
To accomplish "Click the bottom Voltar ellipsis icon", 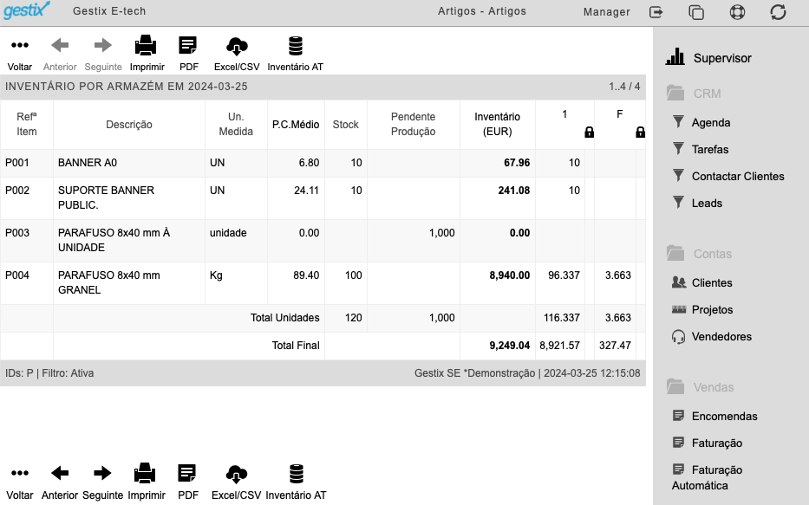I will coord(20,473).
